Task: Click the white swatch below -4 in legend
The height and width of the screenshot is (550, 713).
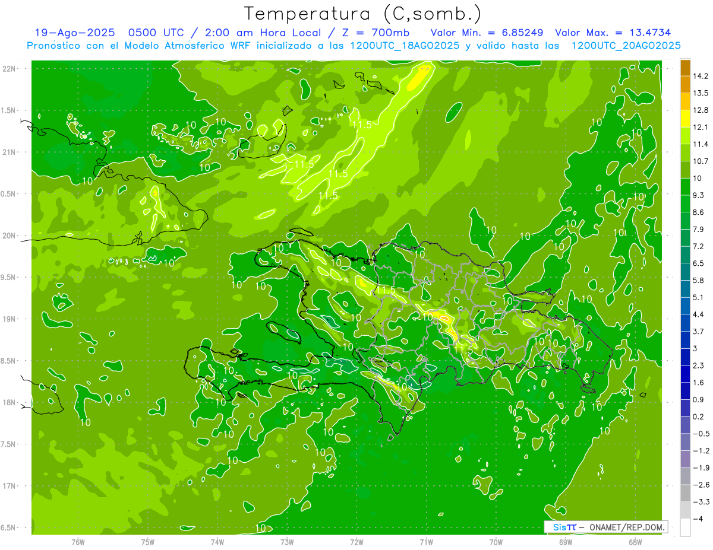Action: pos(686,527)
